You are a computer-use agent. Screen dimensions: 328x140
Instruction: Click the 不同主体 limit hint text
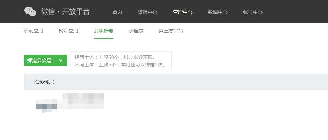point(120,65)
